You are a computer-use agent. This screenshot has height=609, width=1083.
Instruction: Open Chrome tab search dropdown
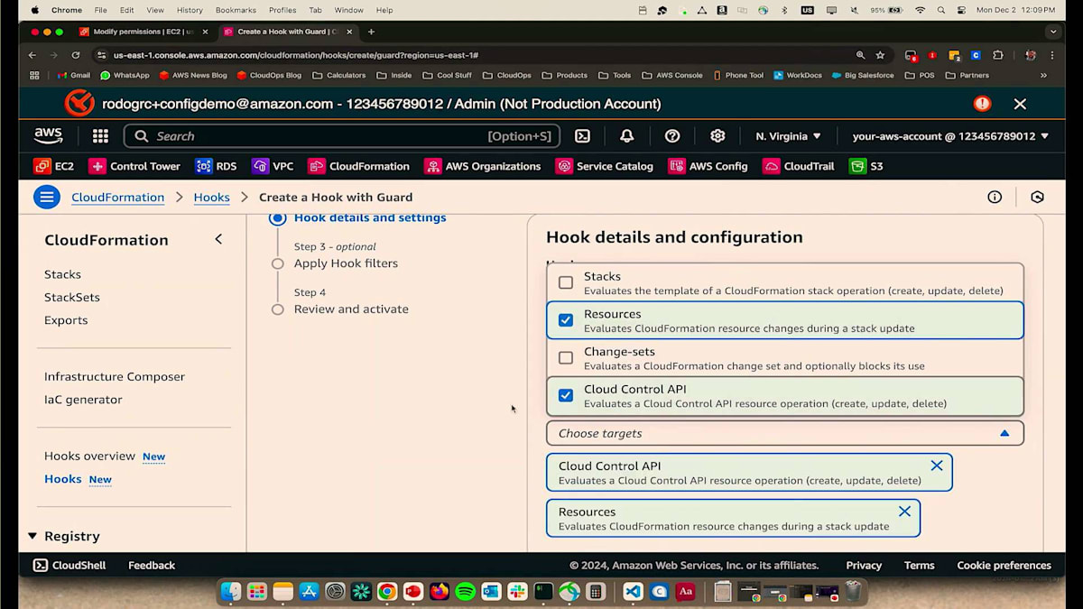[x=1053, y=32]
